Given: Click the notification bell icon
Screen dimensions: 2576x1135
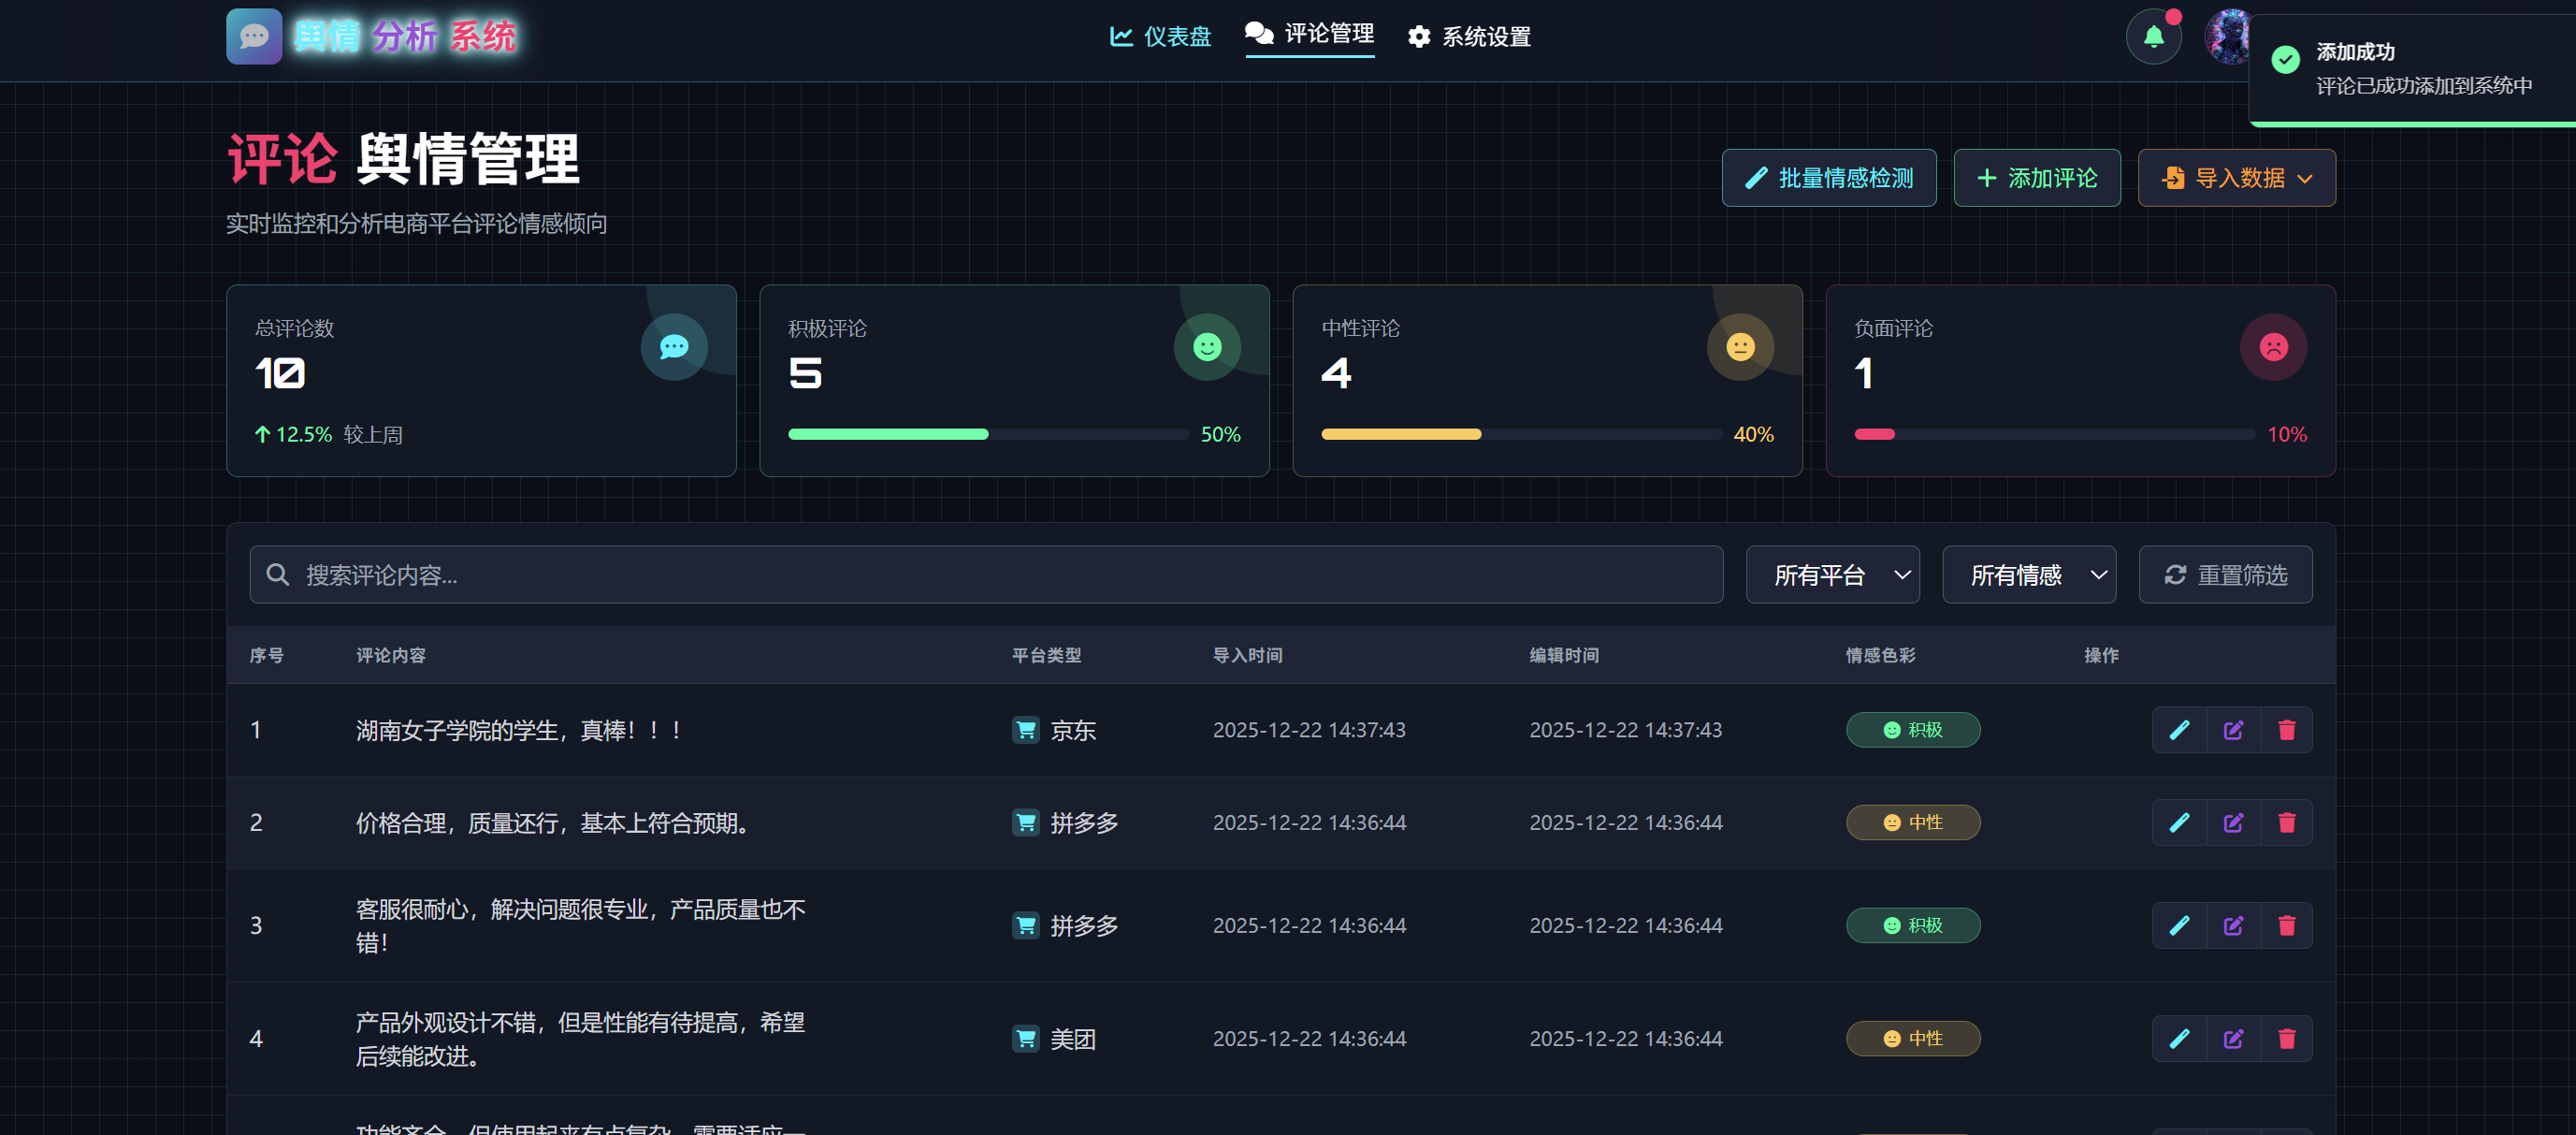Looking at the screenshot, I should pyautogui.click(x=2153, y=37).
